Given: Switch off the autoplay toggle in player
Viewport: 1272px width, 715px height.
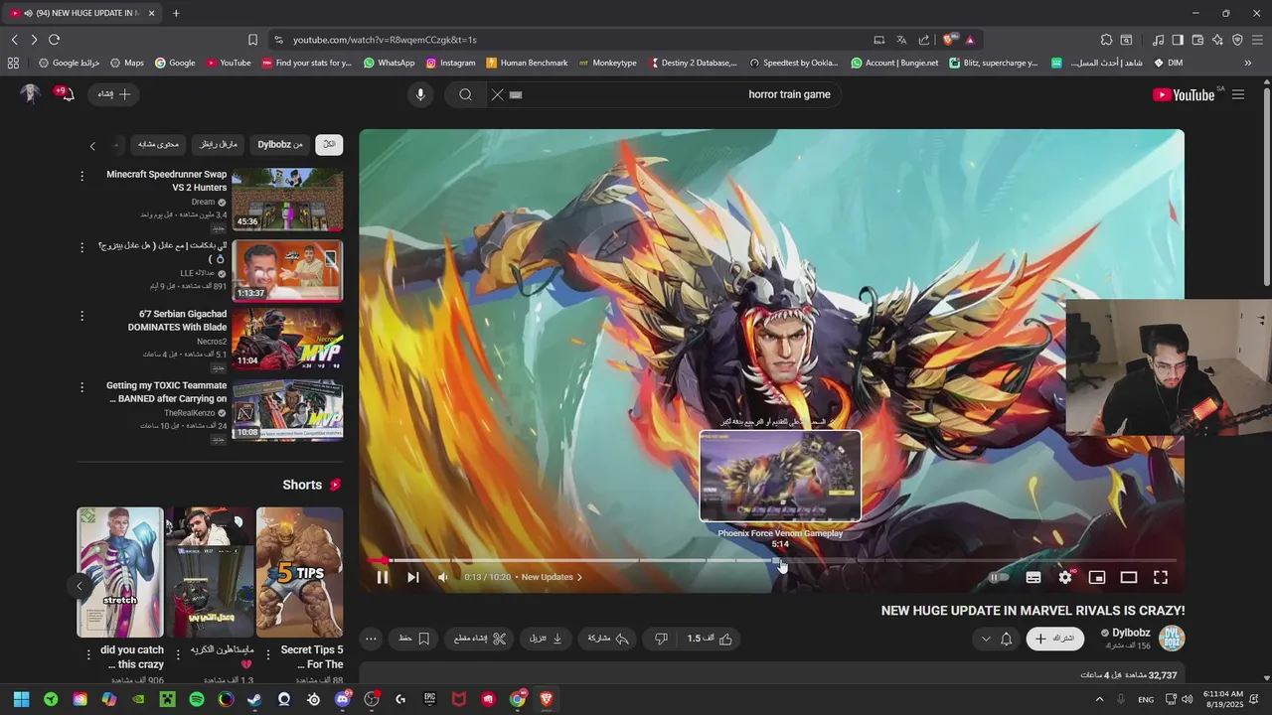Looking at the screenshot, I should [999, 577].
